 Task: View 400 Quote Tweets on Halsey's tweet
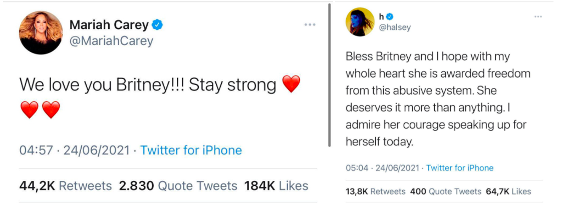pyautogui.click(x=445, y=191)
